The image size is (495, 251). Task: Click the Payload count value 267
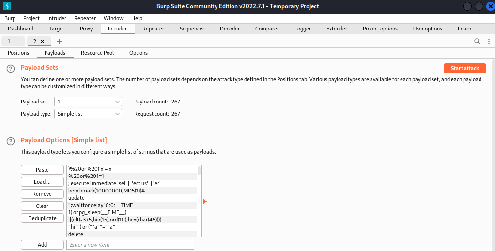[175, 102]
